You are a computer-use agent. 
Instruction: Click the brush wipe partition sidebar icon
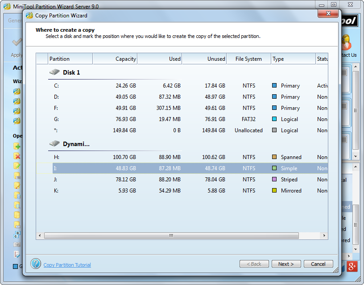(17, 185)
